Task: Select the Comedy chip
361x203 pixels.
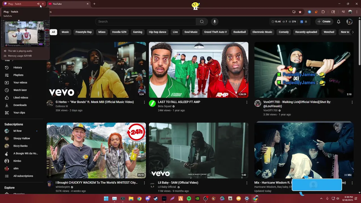Action: [x=284, y=32]
